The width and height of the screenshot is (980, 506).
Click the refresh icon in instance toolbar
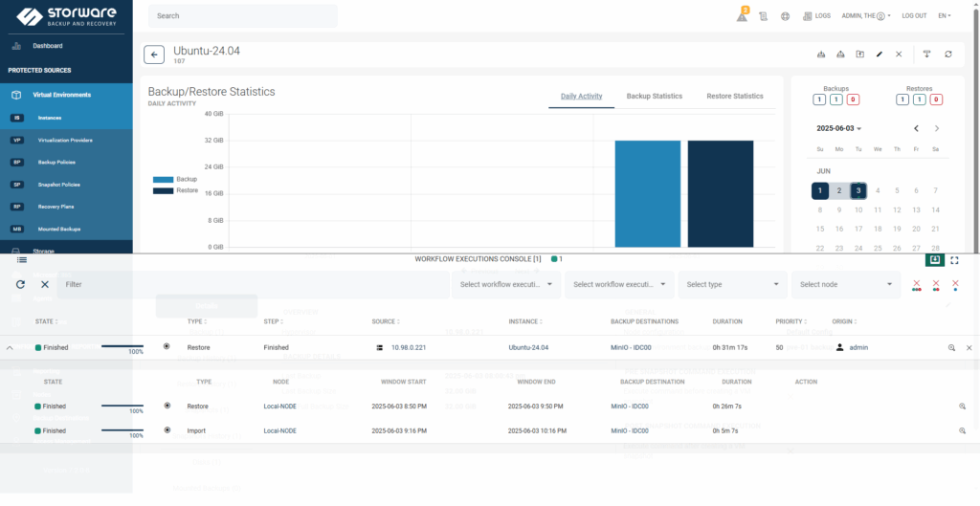coord(948,55)
